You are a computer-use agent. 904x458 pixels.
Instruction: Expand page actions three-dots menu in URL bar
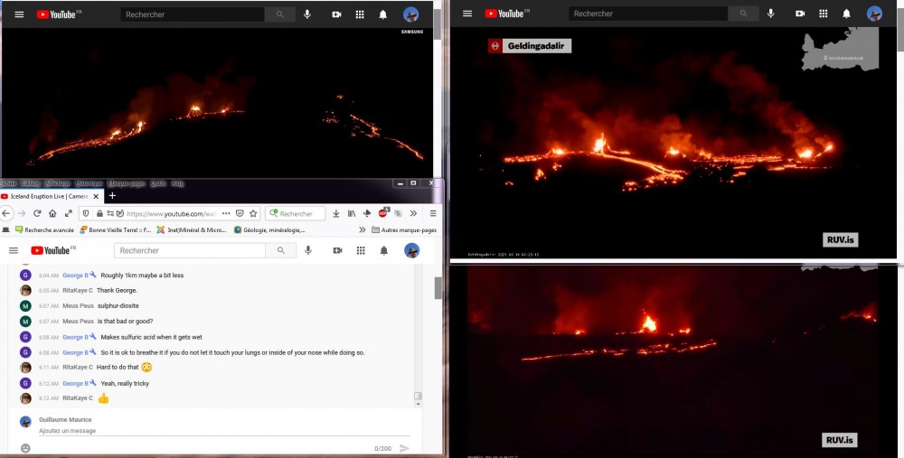[224, 213]
